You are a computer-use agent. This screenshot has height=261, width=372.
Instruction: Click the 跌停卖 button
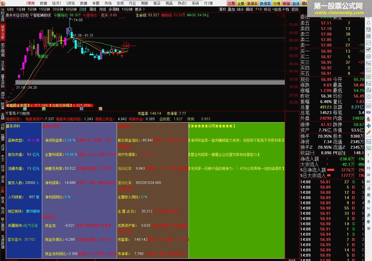[265, 3]
